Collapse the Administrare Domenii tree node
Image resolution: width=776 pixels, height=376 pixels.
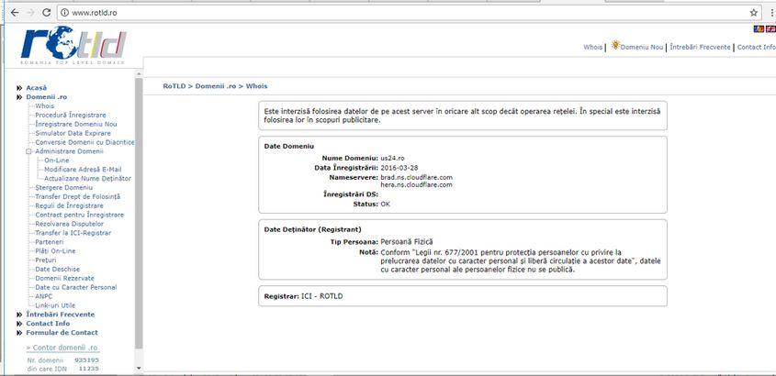coord(28,151)
